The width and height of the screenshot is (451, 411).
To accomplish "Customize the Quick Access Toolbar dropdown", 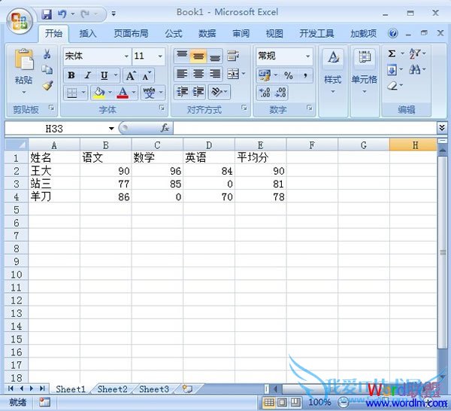I will 114,14.
